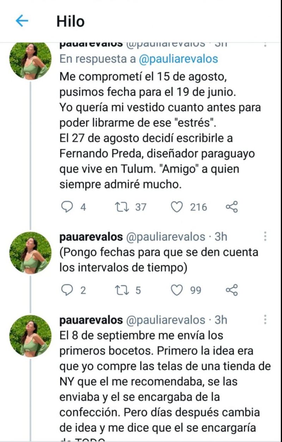Open the '8 de septiembre' tweet text
282x442 pixels.
(165, 381)
